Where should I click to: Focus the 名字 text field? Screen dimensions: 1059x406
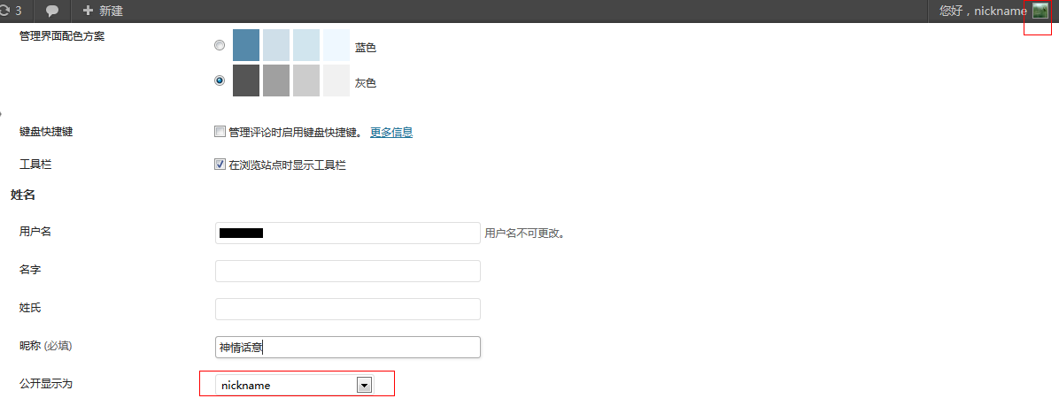coord(348,272)
